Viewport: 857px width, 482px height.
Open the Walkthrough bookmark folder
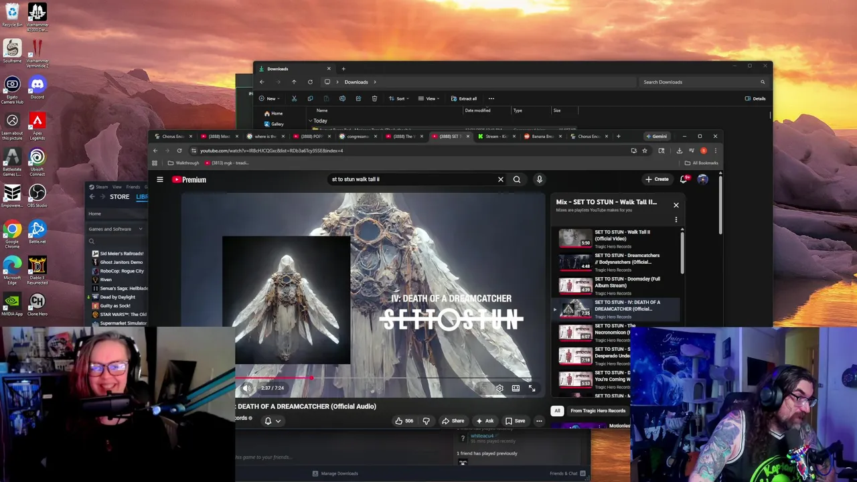[183, 163]
